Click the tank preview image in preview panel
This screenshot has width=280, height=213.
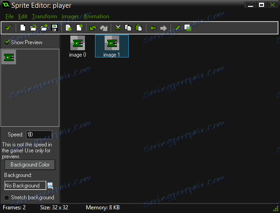click(9, 57)
